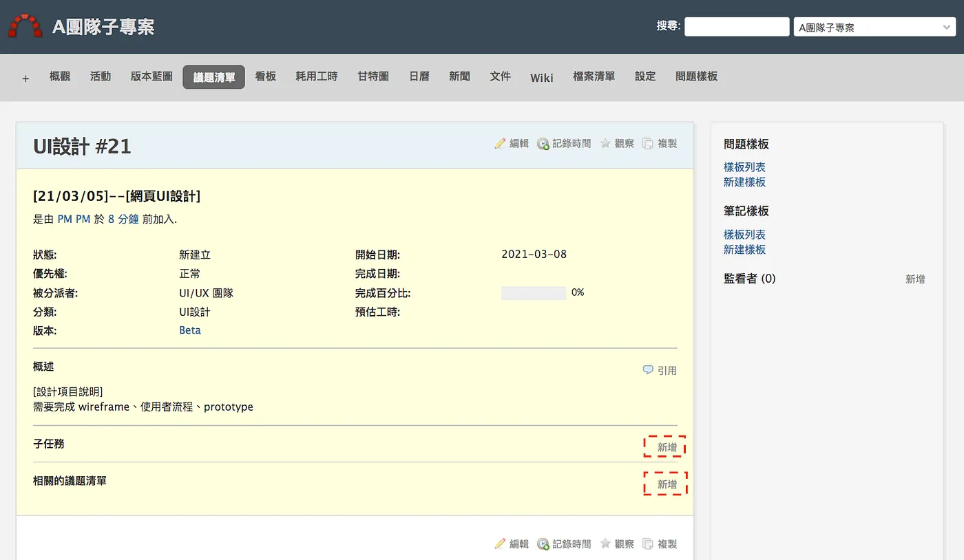This screenshot has height=560, width=964.
Task: Go to the 文件 tab
Action: point(501,76)
